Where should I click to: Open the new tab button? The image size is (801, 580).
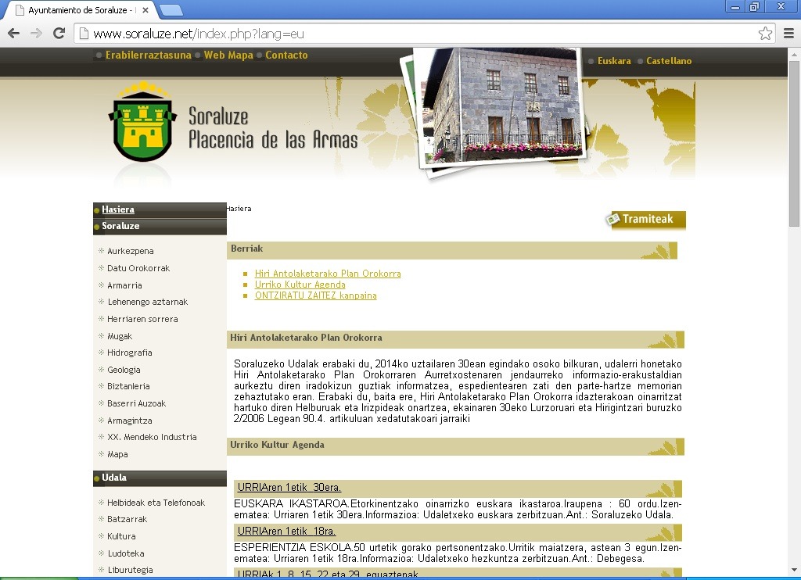(x=171, y=10)
